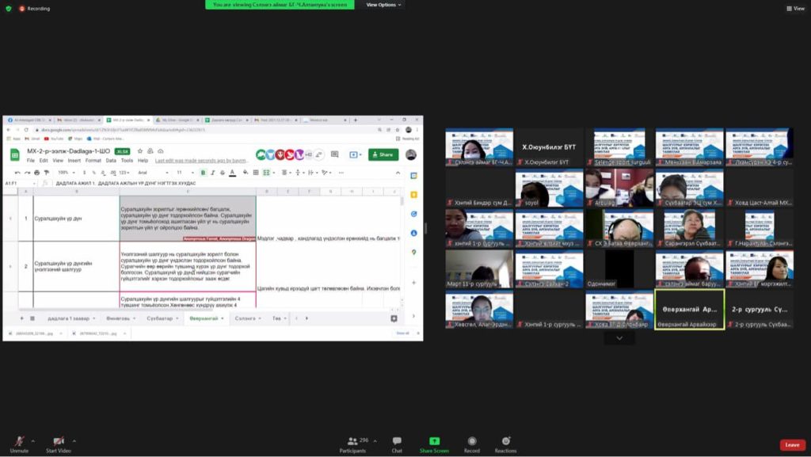The width and height of the screenshot is (811, 457).
Task: Click the green encryption shield icon
Action: [x=9, y=9]
